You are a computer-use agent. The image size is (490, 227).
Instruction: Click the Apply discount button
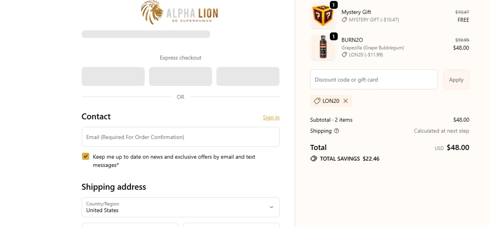(456, 80)
